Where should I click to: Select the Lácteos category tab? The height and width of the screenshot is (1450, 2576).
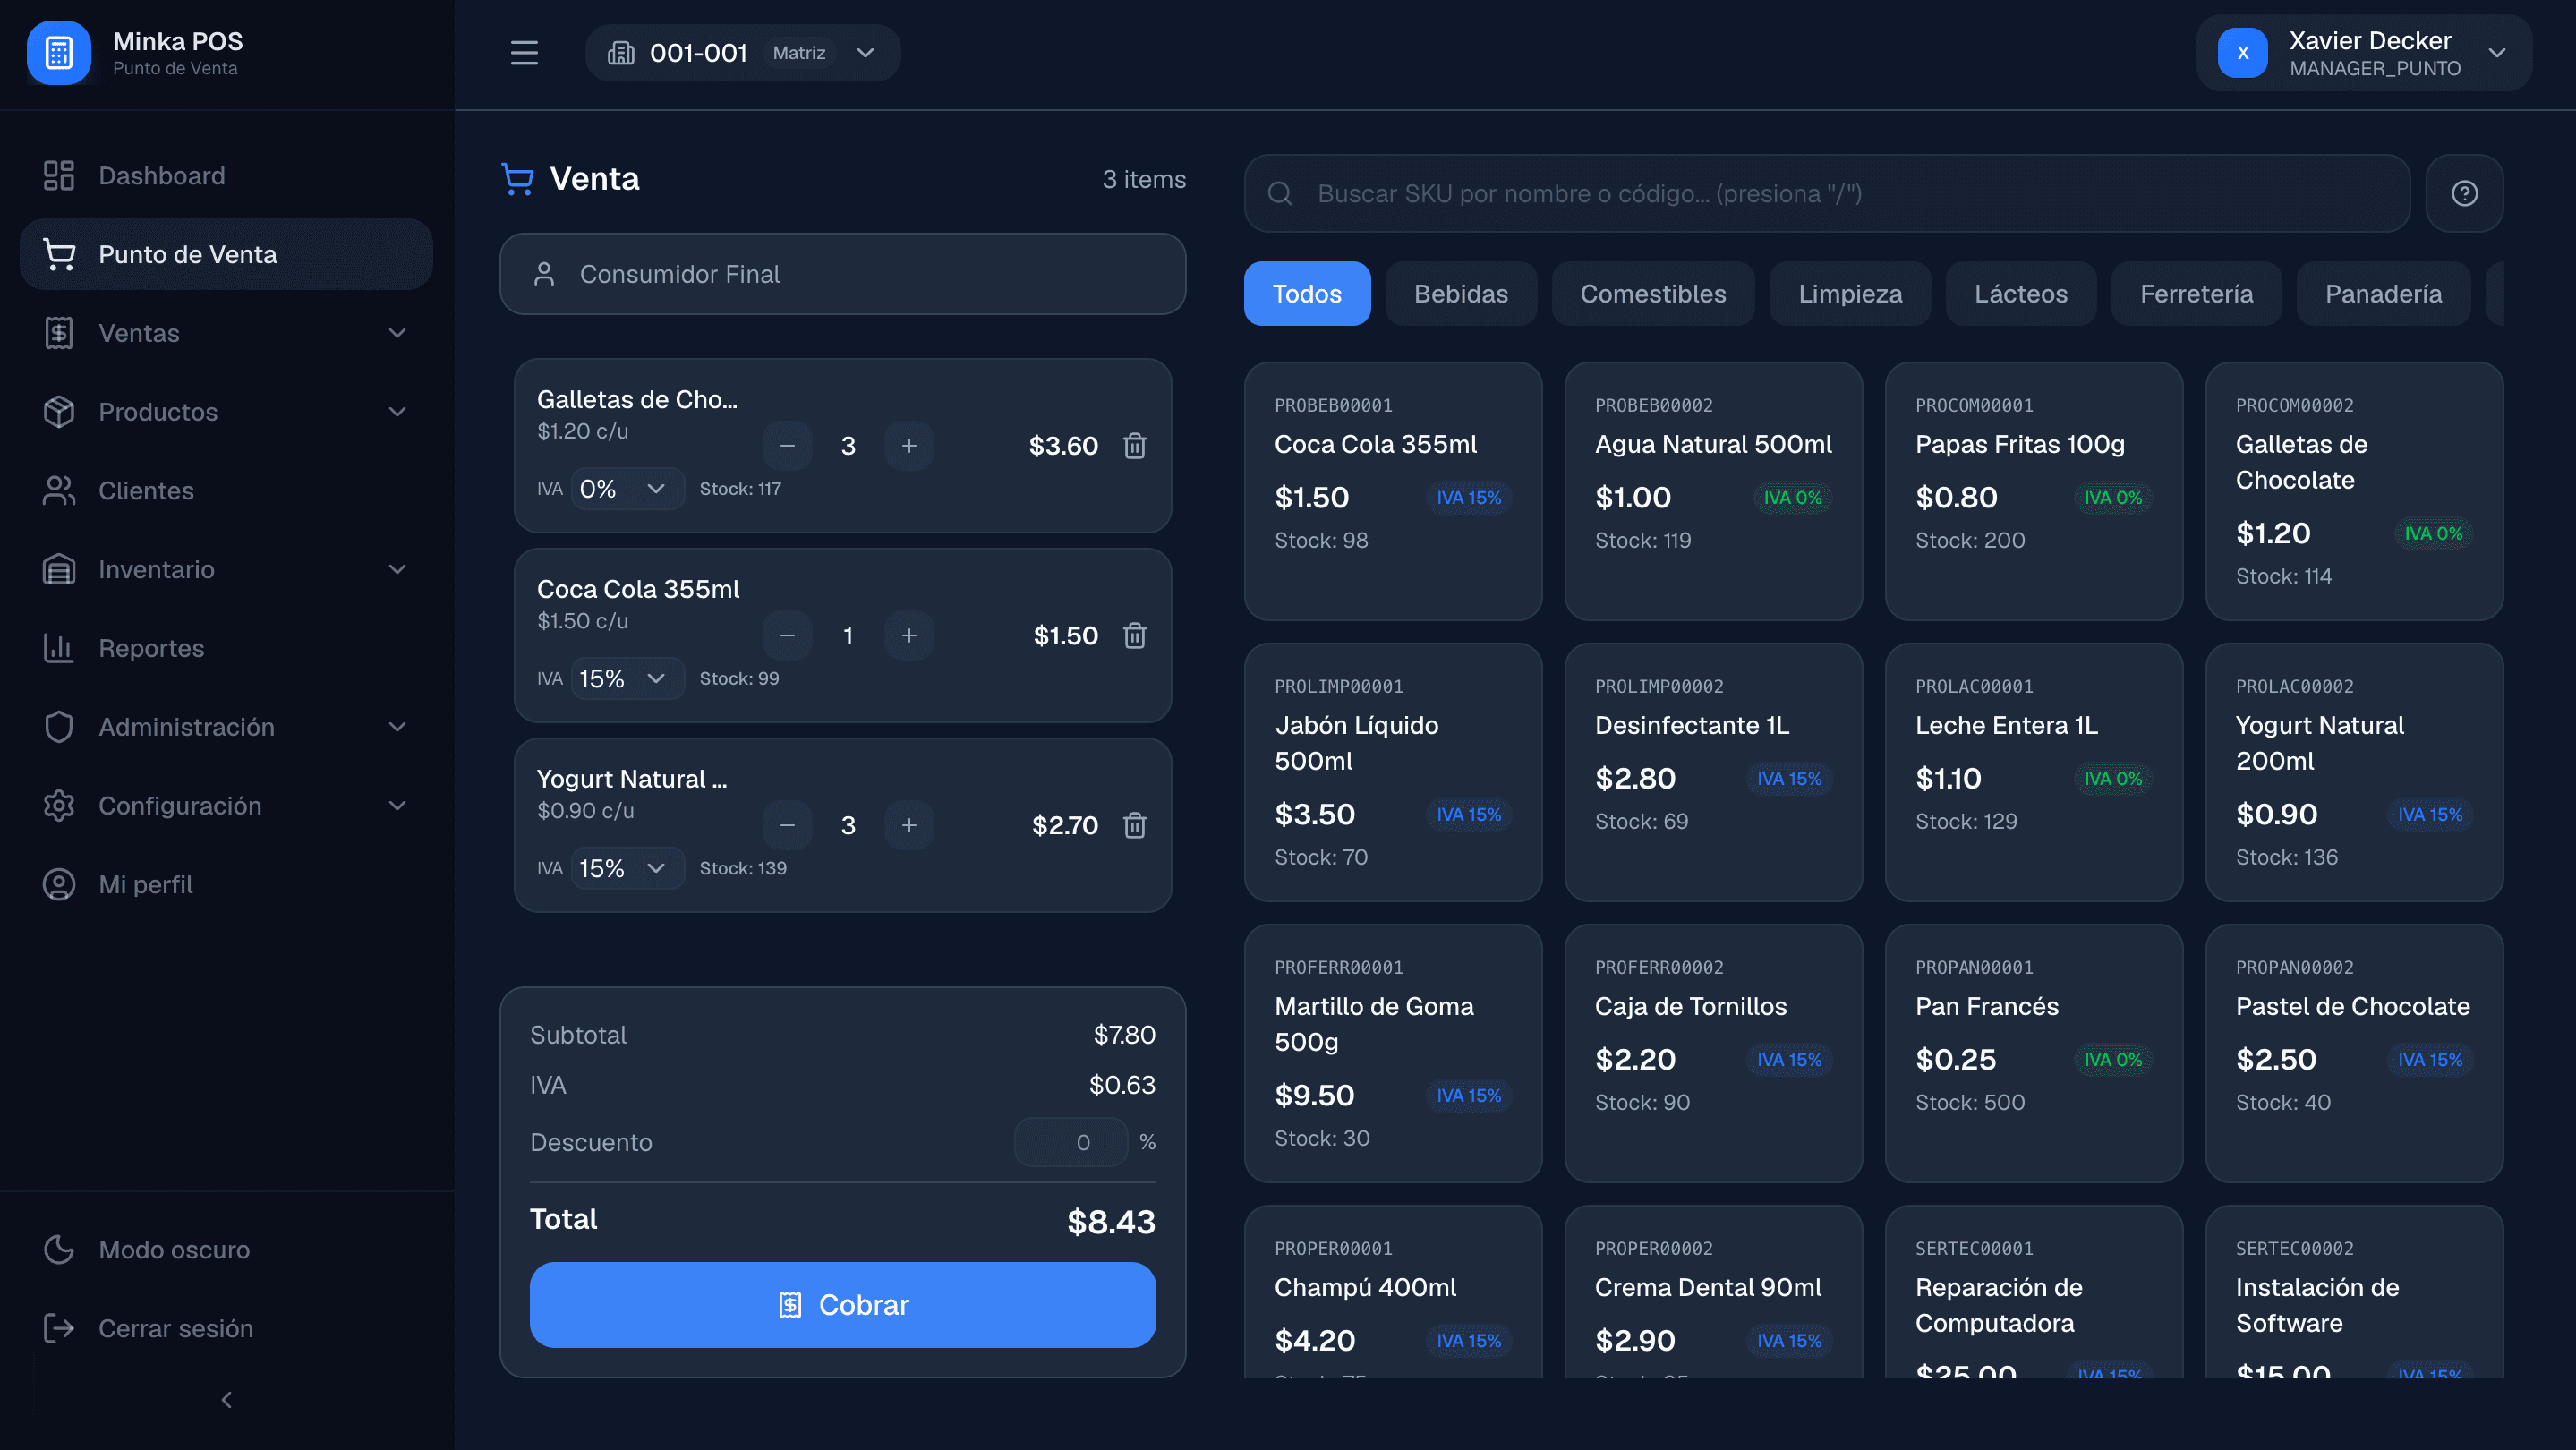pyautogui.click(x=2021, y=294)
